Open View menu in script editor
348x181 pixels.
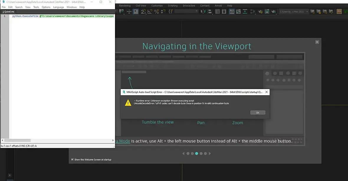28,7
